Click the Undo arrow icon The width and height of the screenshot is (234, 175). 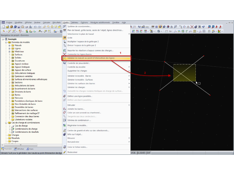pyautogui.click(x=35, y=27)
